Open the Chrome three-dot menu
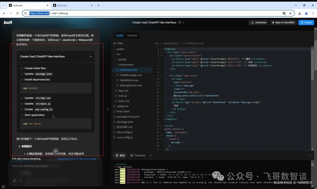317x189 pixels. coord(313,13)
